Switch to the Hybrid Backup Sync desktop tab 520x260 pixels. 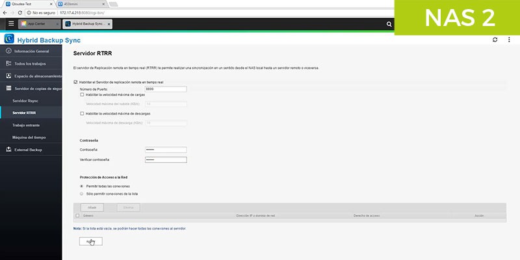[x=88, y=24]
